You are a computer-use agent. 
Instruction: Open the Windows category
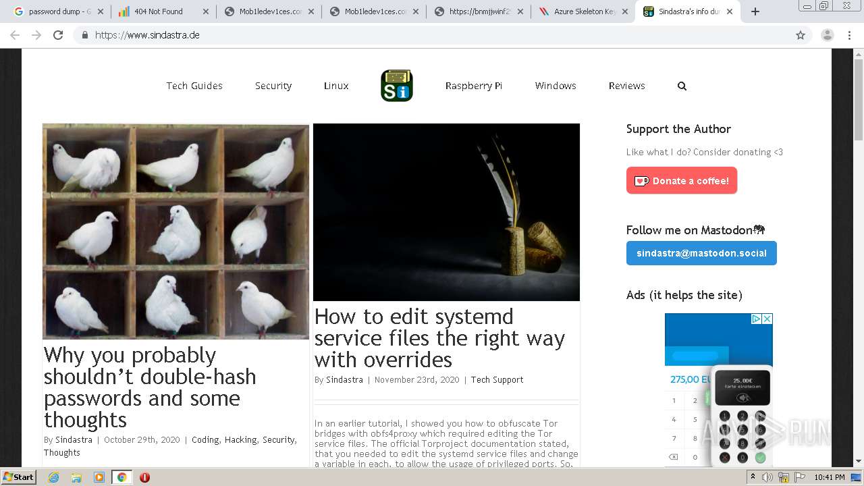(556, 86)
